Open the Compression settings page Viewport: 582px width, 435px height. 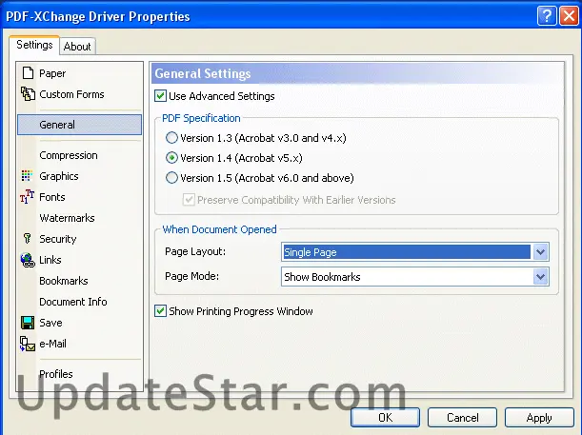79,155
